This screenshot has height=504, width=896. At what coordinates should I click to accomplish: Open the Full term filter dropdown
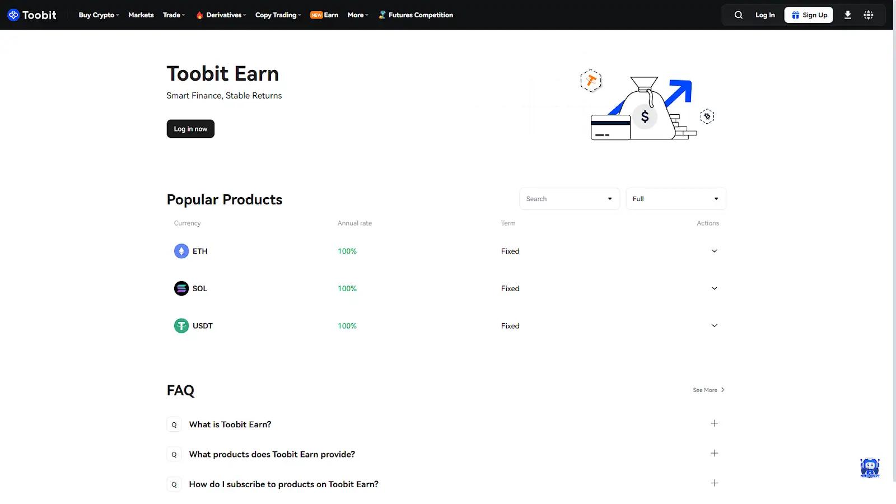click(675, 199)
